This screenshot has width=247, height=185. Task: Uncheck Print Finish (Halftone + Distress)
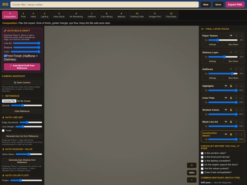(x=5, y=56)
